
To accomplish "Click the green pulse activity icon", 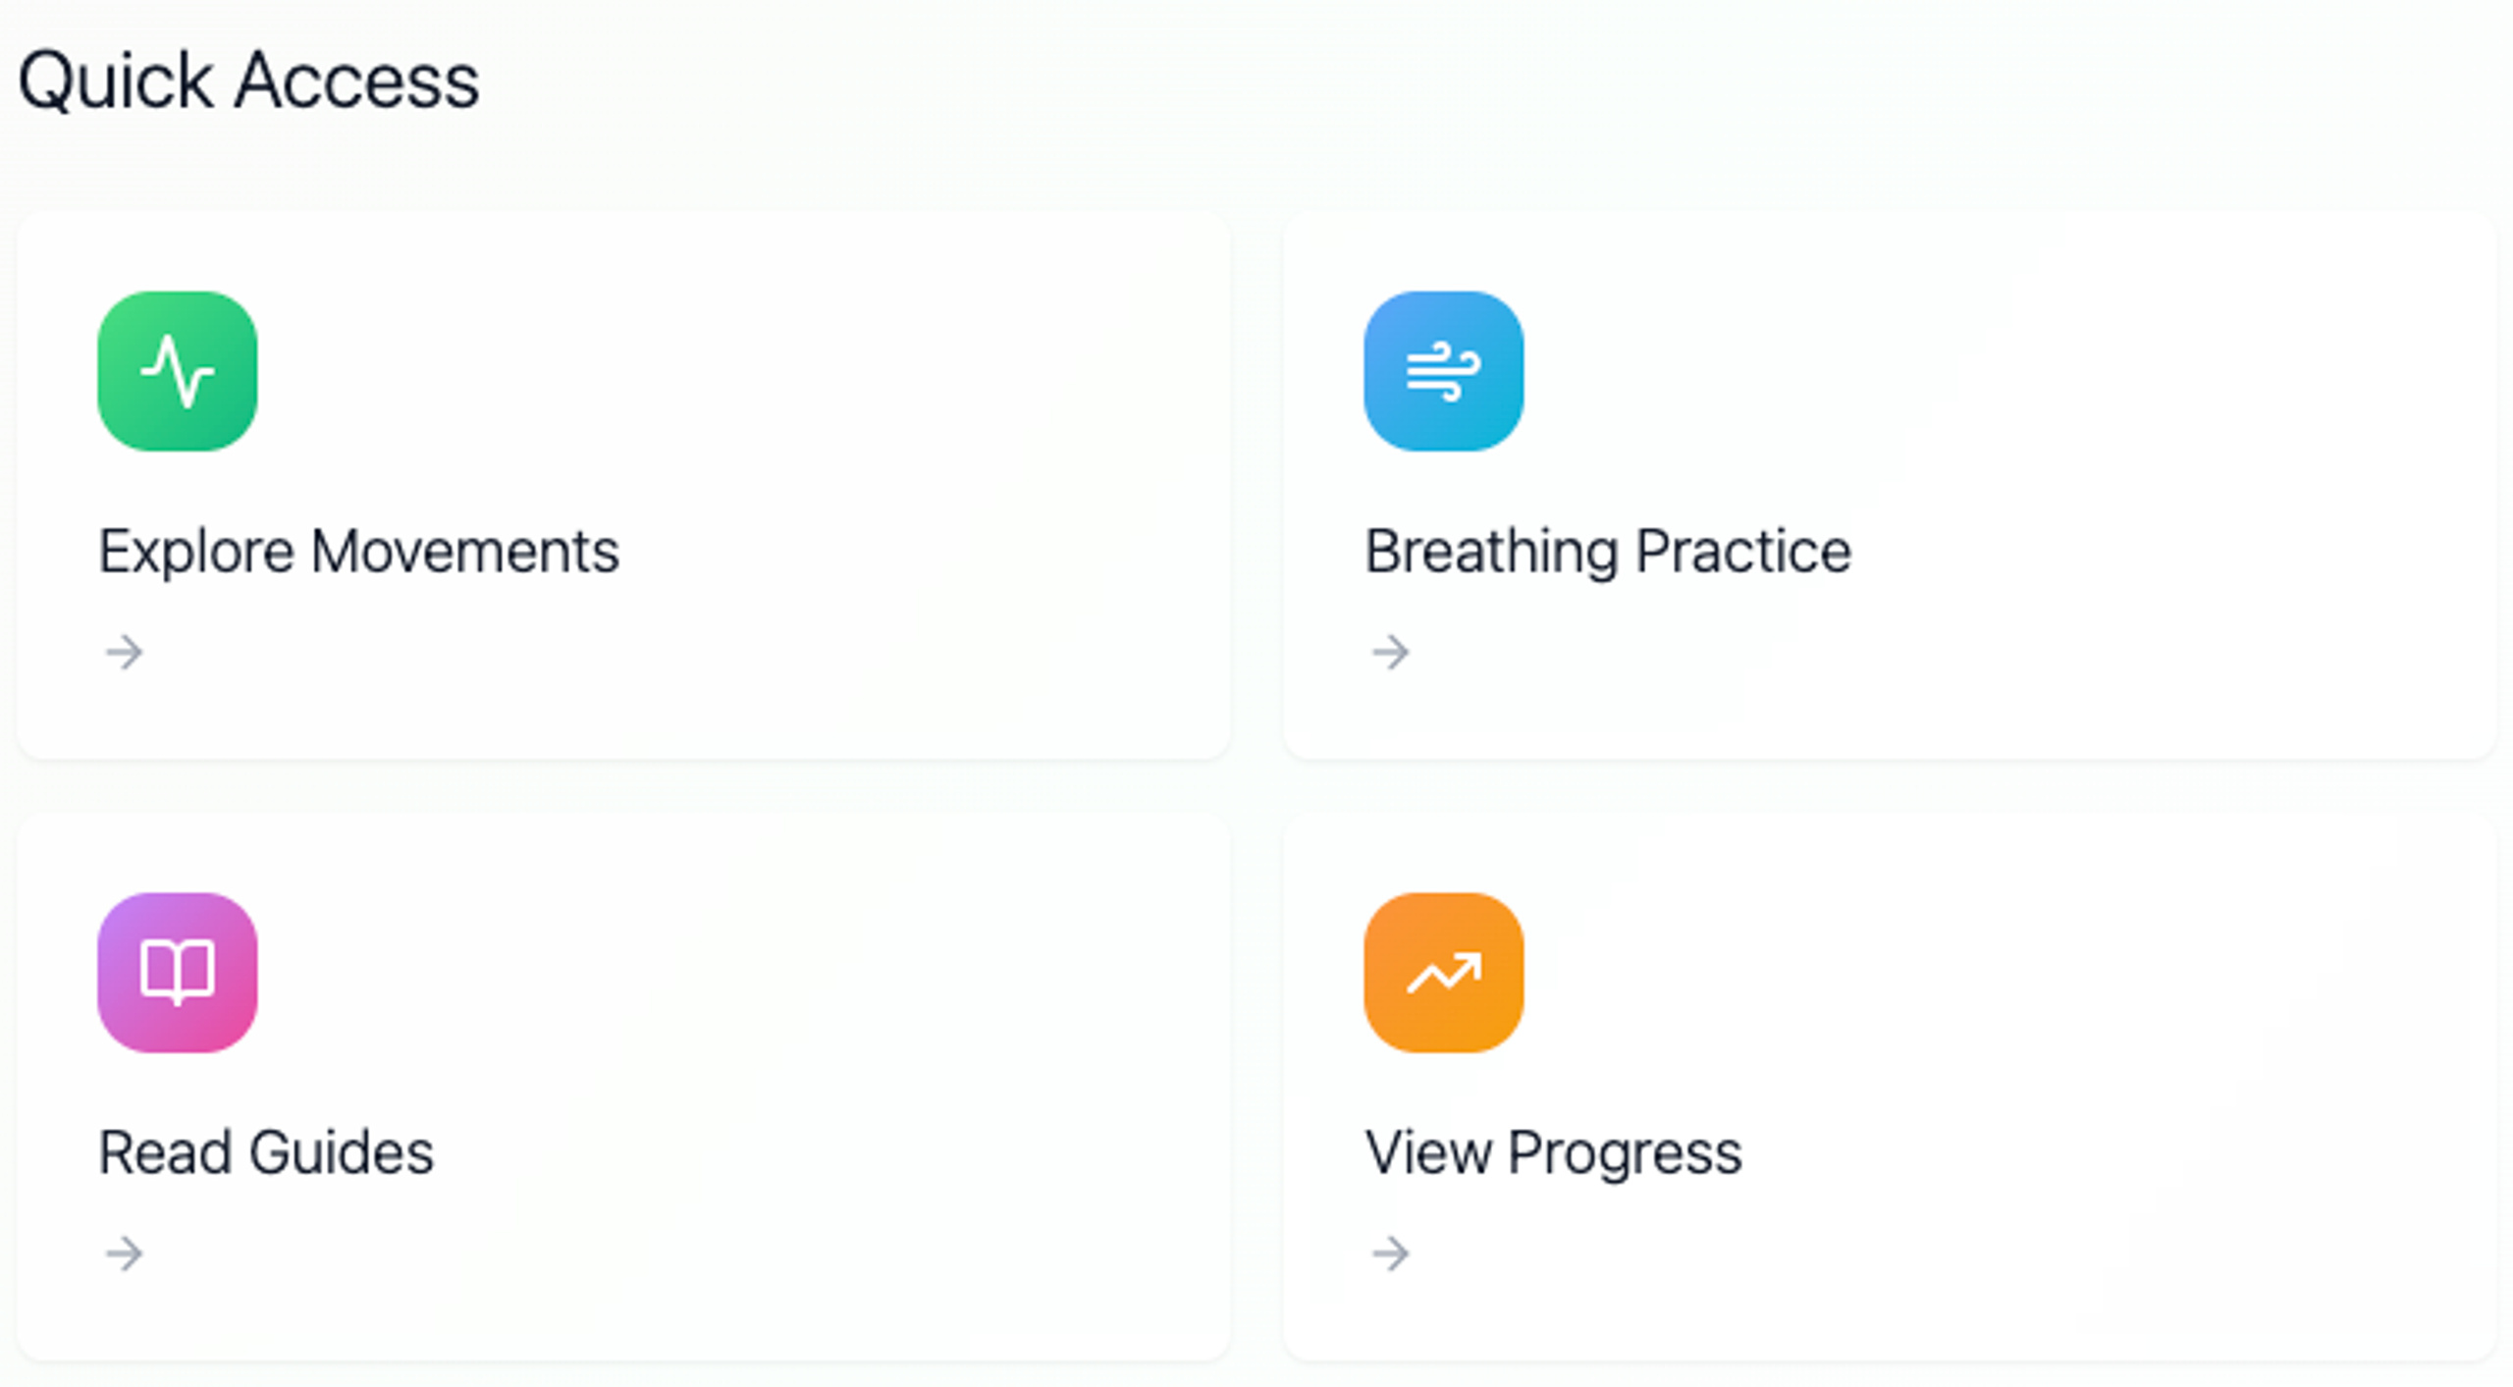I will (178, 371).
